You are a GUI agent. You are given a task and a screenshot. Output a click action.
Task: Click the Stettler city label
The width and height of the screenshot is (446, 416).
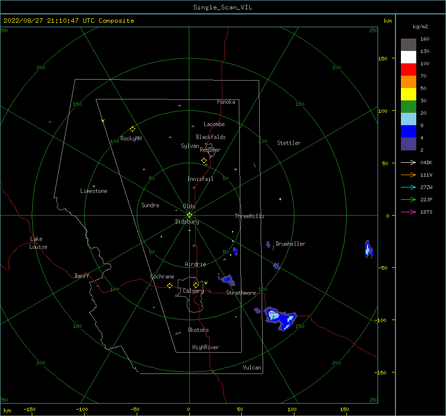point(289,143)
